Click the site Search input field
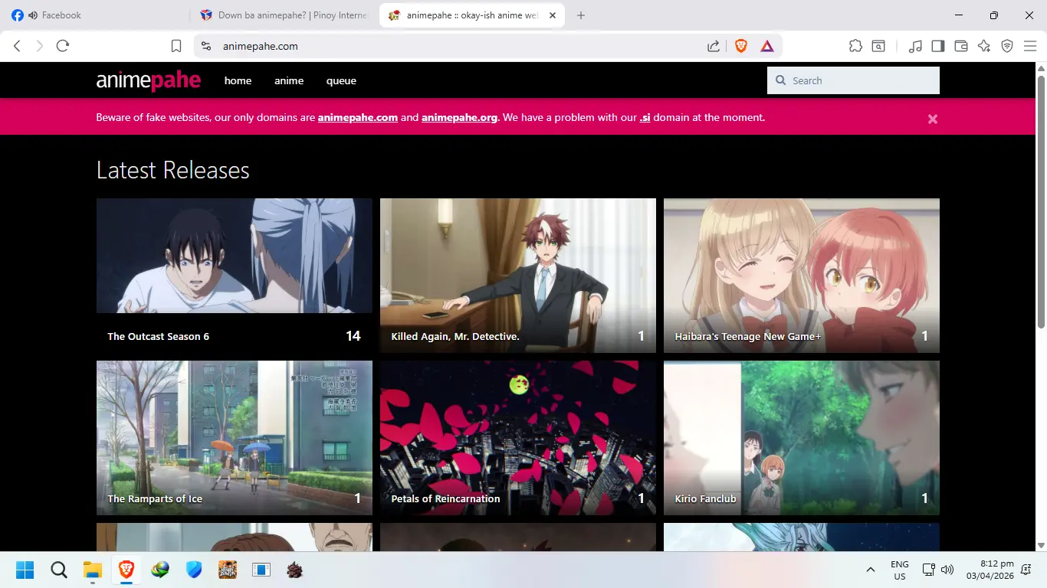1047x588 pixels. pos(853,80)
